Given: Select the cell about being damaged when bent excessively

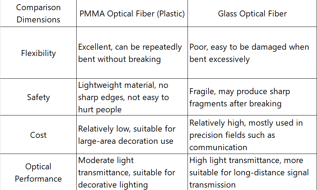Looking at the screenshot, I should tap(252, 53).
